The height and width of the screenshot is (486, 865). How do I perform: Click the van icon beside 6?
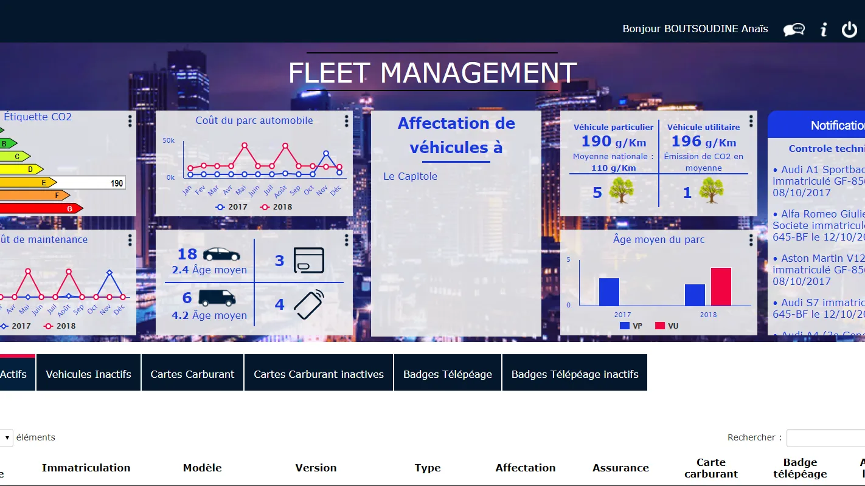tap(217, 298)
